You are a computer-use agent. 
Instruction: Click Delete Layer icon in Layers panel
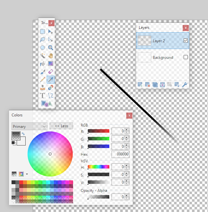point(147,85)
